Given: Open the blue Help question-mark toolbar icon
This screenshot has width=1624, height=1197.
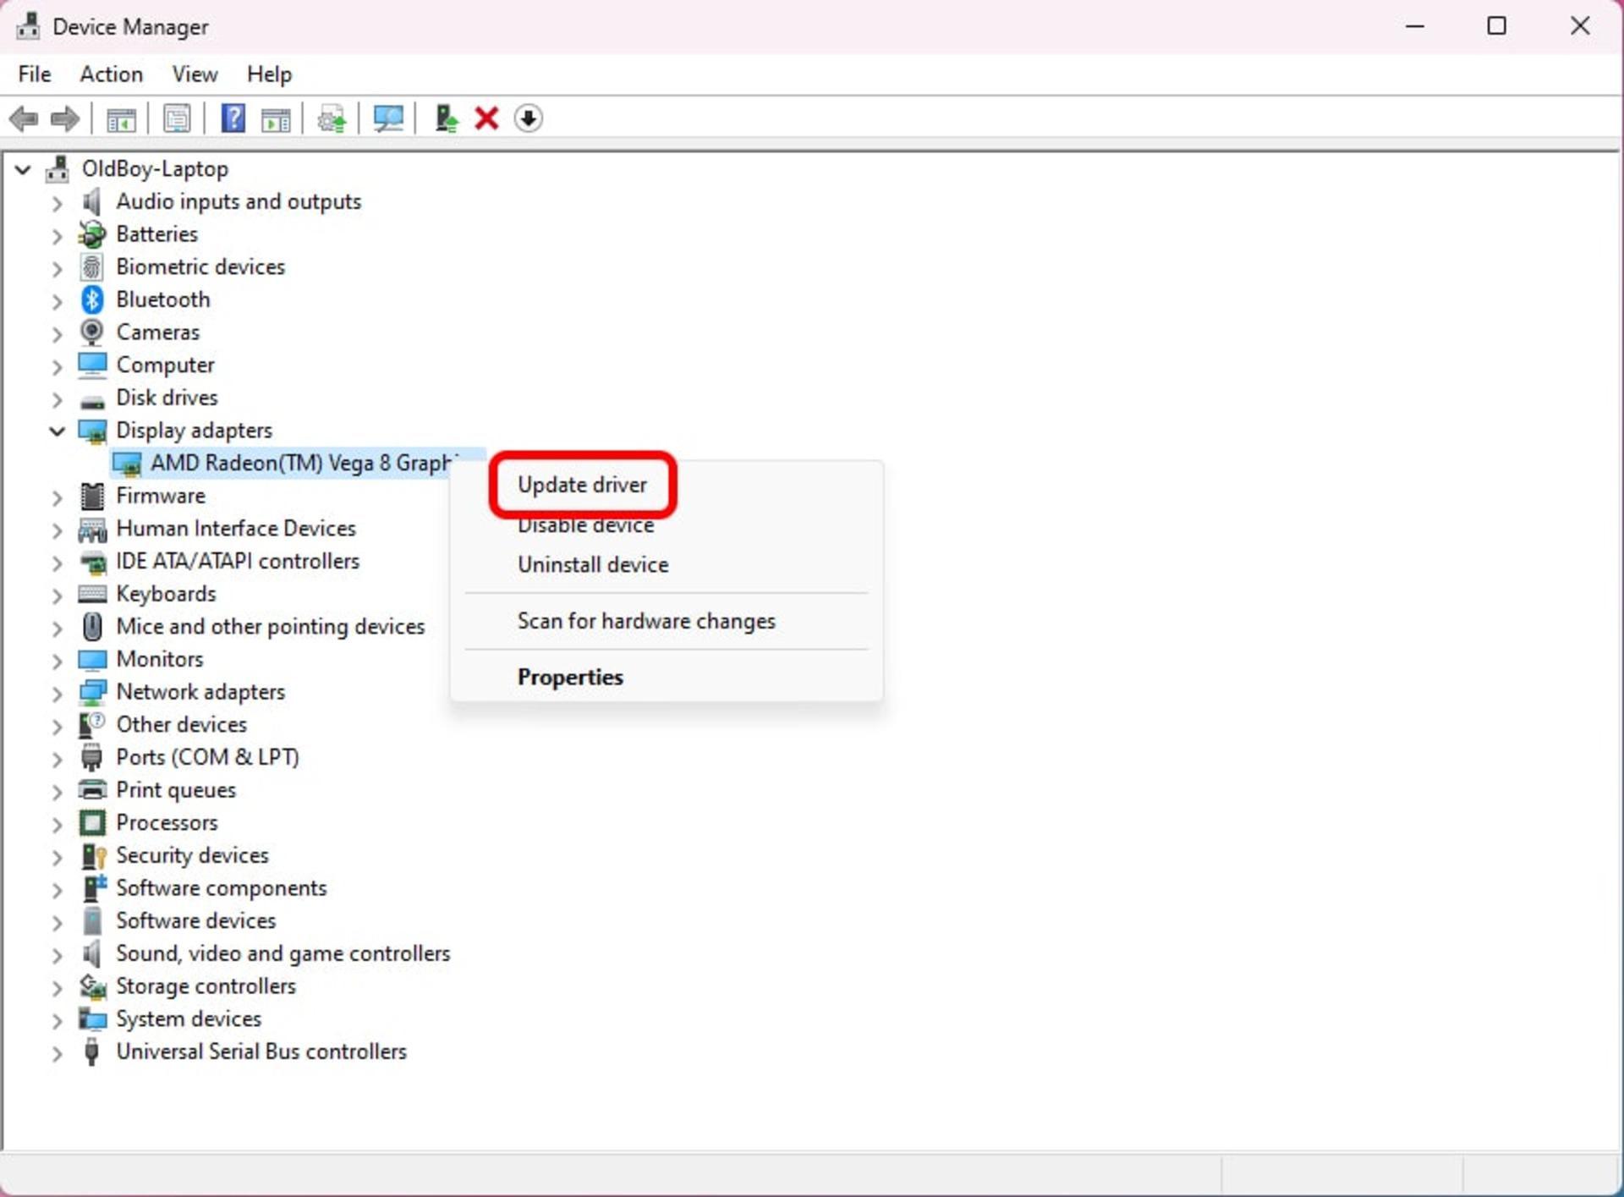Looking at the screenshot, I should pyautogui.click(x=233, y=118).
